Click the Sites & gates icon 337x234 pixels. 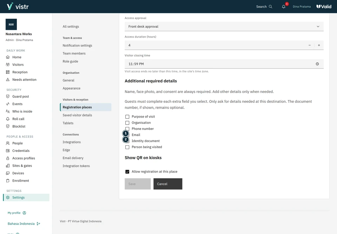click(x=8, y=166)
